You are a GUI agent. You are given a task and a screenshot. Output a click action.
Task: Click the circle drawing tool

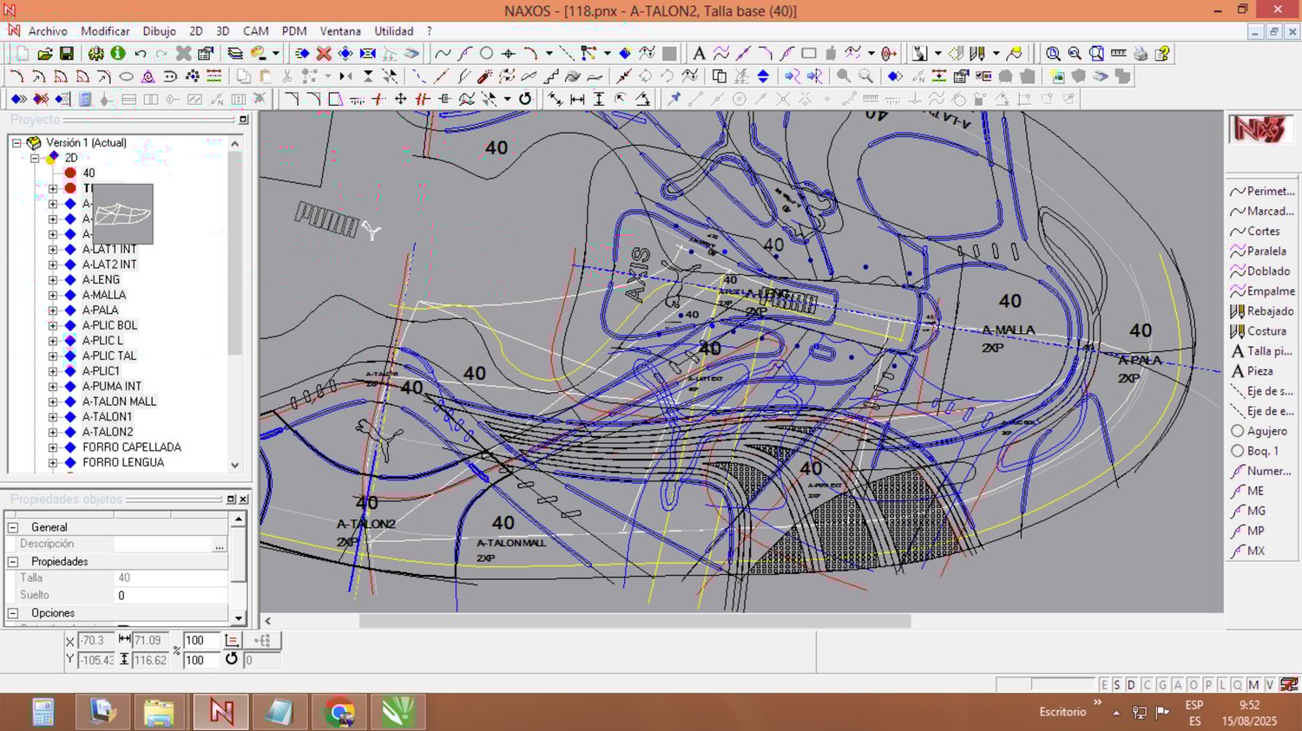pos(486,54)
